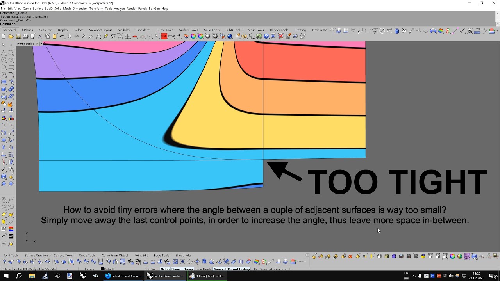Image resolution: width=500 pixels, height=281 pixels.
Task: Click the skull and crossbones icon
Action: click(470, 30)
